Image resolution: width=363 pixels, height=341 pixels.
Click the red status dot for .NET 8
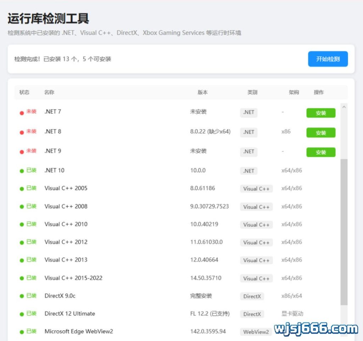(x=22, y=132)
